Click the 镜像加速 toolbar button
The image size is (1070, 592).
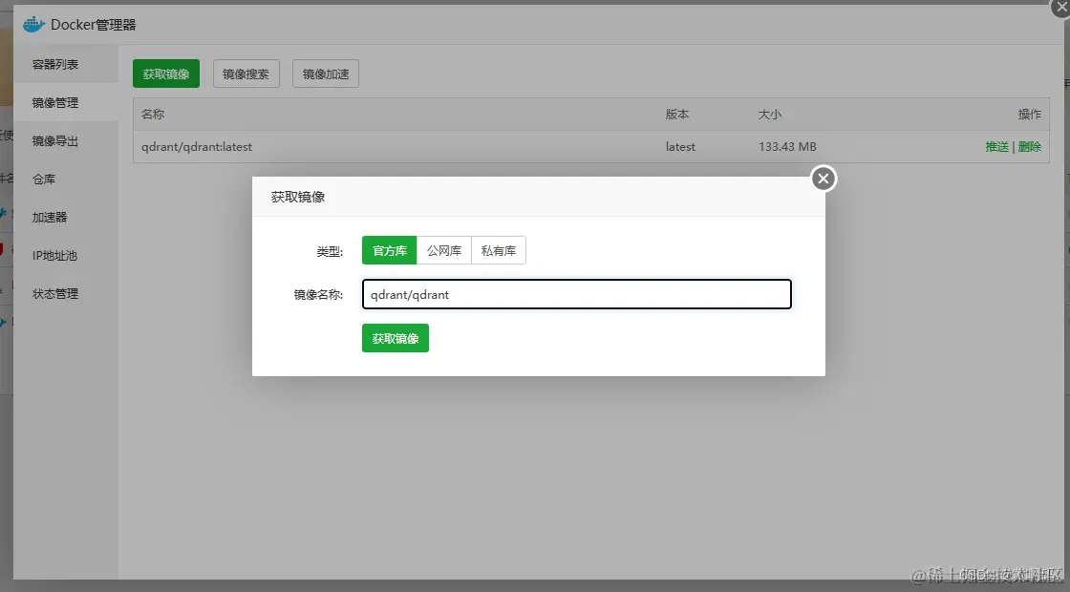[x=325, y=73]
